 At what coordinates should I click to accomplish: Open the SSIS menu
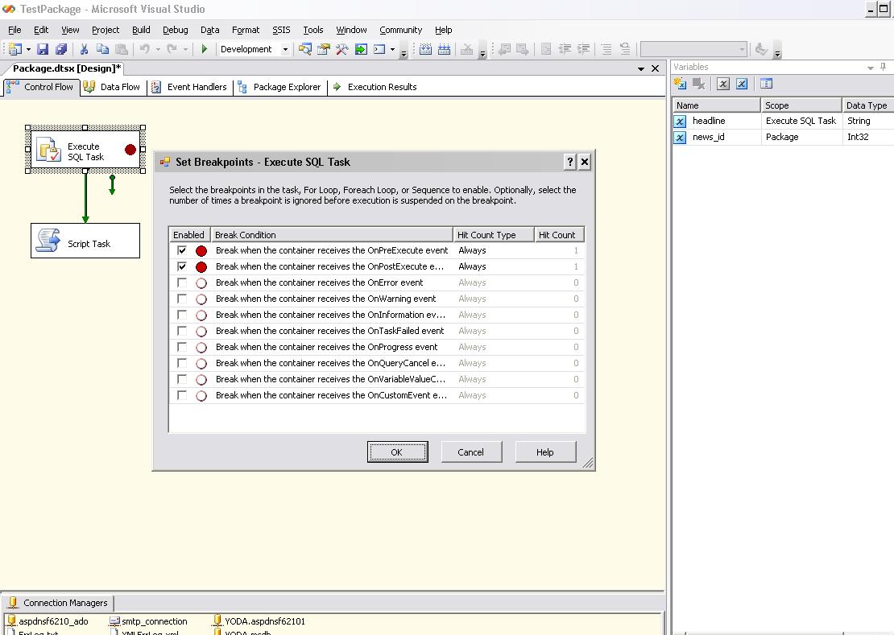(x=281, y=30)
